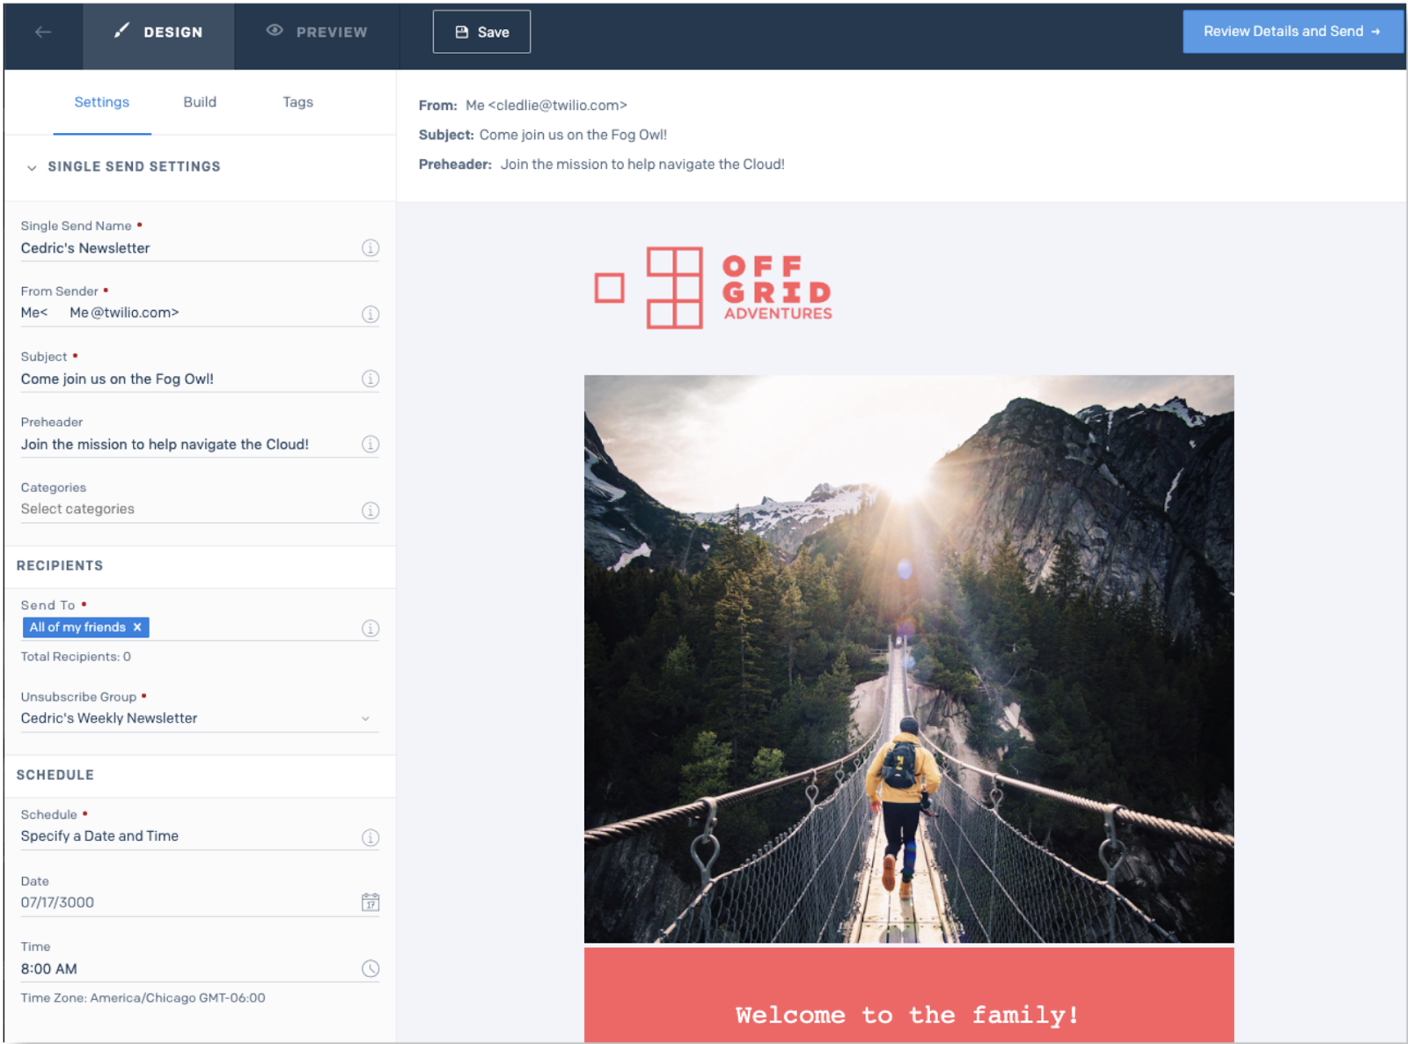Open info icon beside Preheader field
This screenshot has width=1408, height=1044.
370,445
